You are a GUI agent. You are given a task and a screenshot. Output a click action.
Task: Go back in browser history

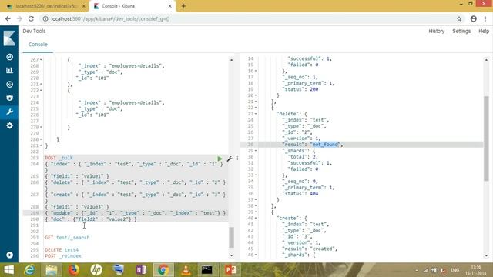click(x=8, y=18)
